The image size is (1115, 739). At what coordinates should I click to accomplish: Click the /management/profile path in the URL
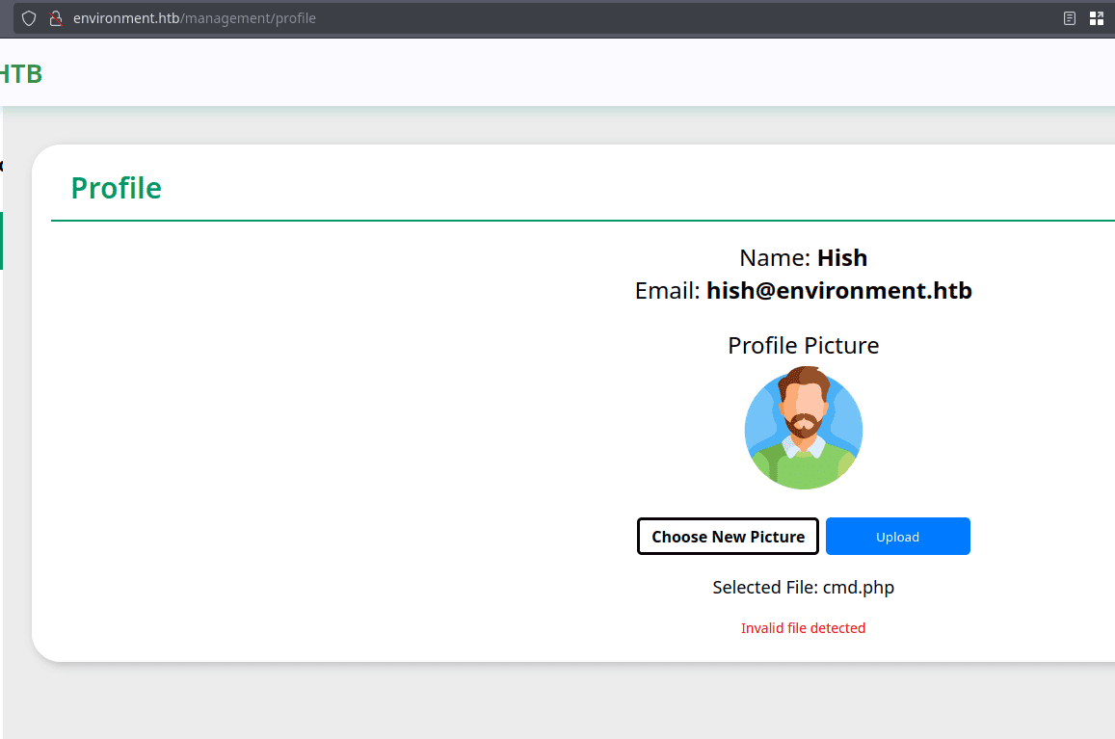(249, 18)
